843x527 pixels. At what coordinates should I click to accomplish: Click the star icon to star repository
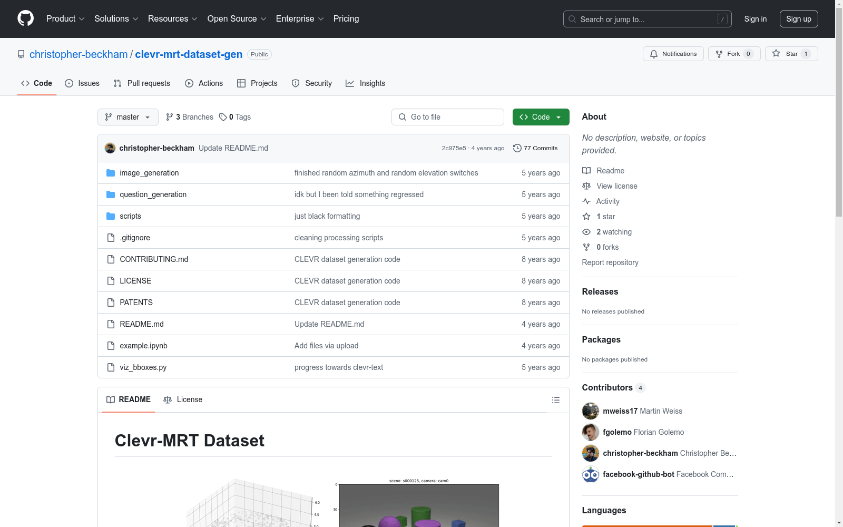click(776, 53)
